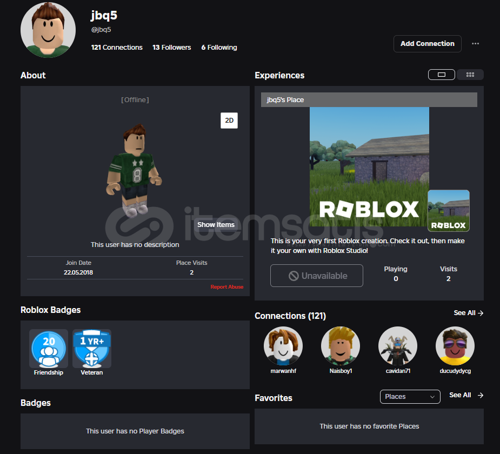Click the Add Connection button
Image resolution: width=500 pixels, height=454 pixels.
pyautogui.click(x=427, y=44)
